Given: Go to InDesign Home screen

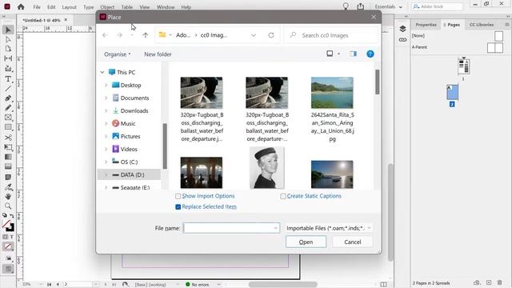Looking at the screenshot, I should [21, 6].
